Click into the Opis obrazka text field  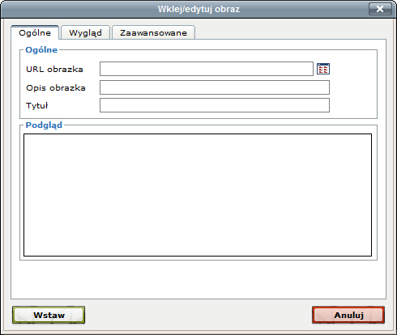(x=215, y=87)
